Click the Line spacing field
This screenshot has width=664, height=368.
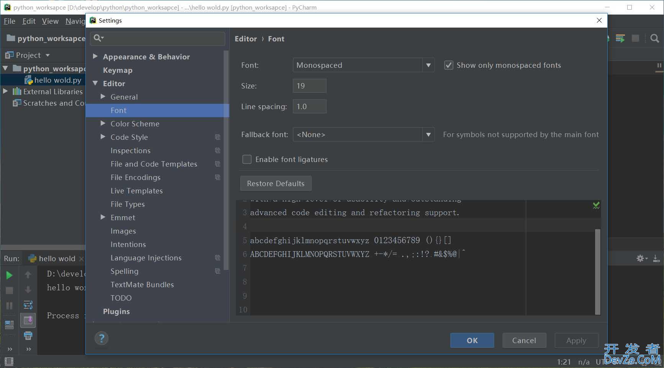tap(310, 106)
